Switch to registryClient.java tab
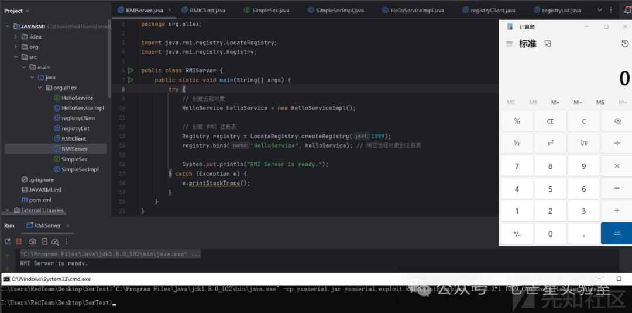Image resolution: width=632 pixels, height=313 pixels. coord(489,10)
